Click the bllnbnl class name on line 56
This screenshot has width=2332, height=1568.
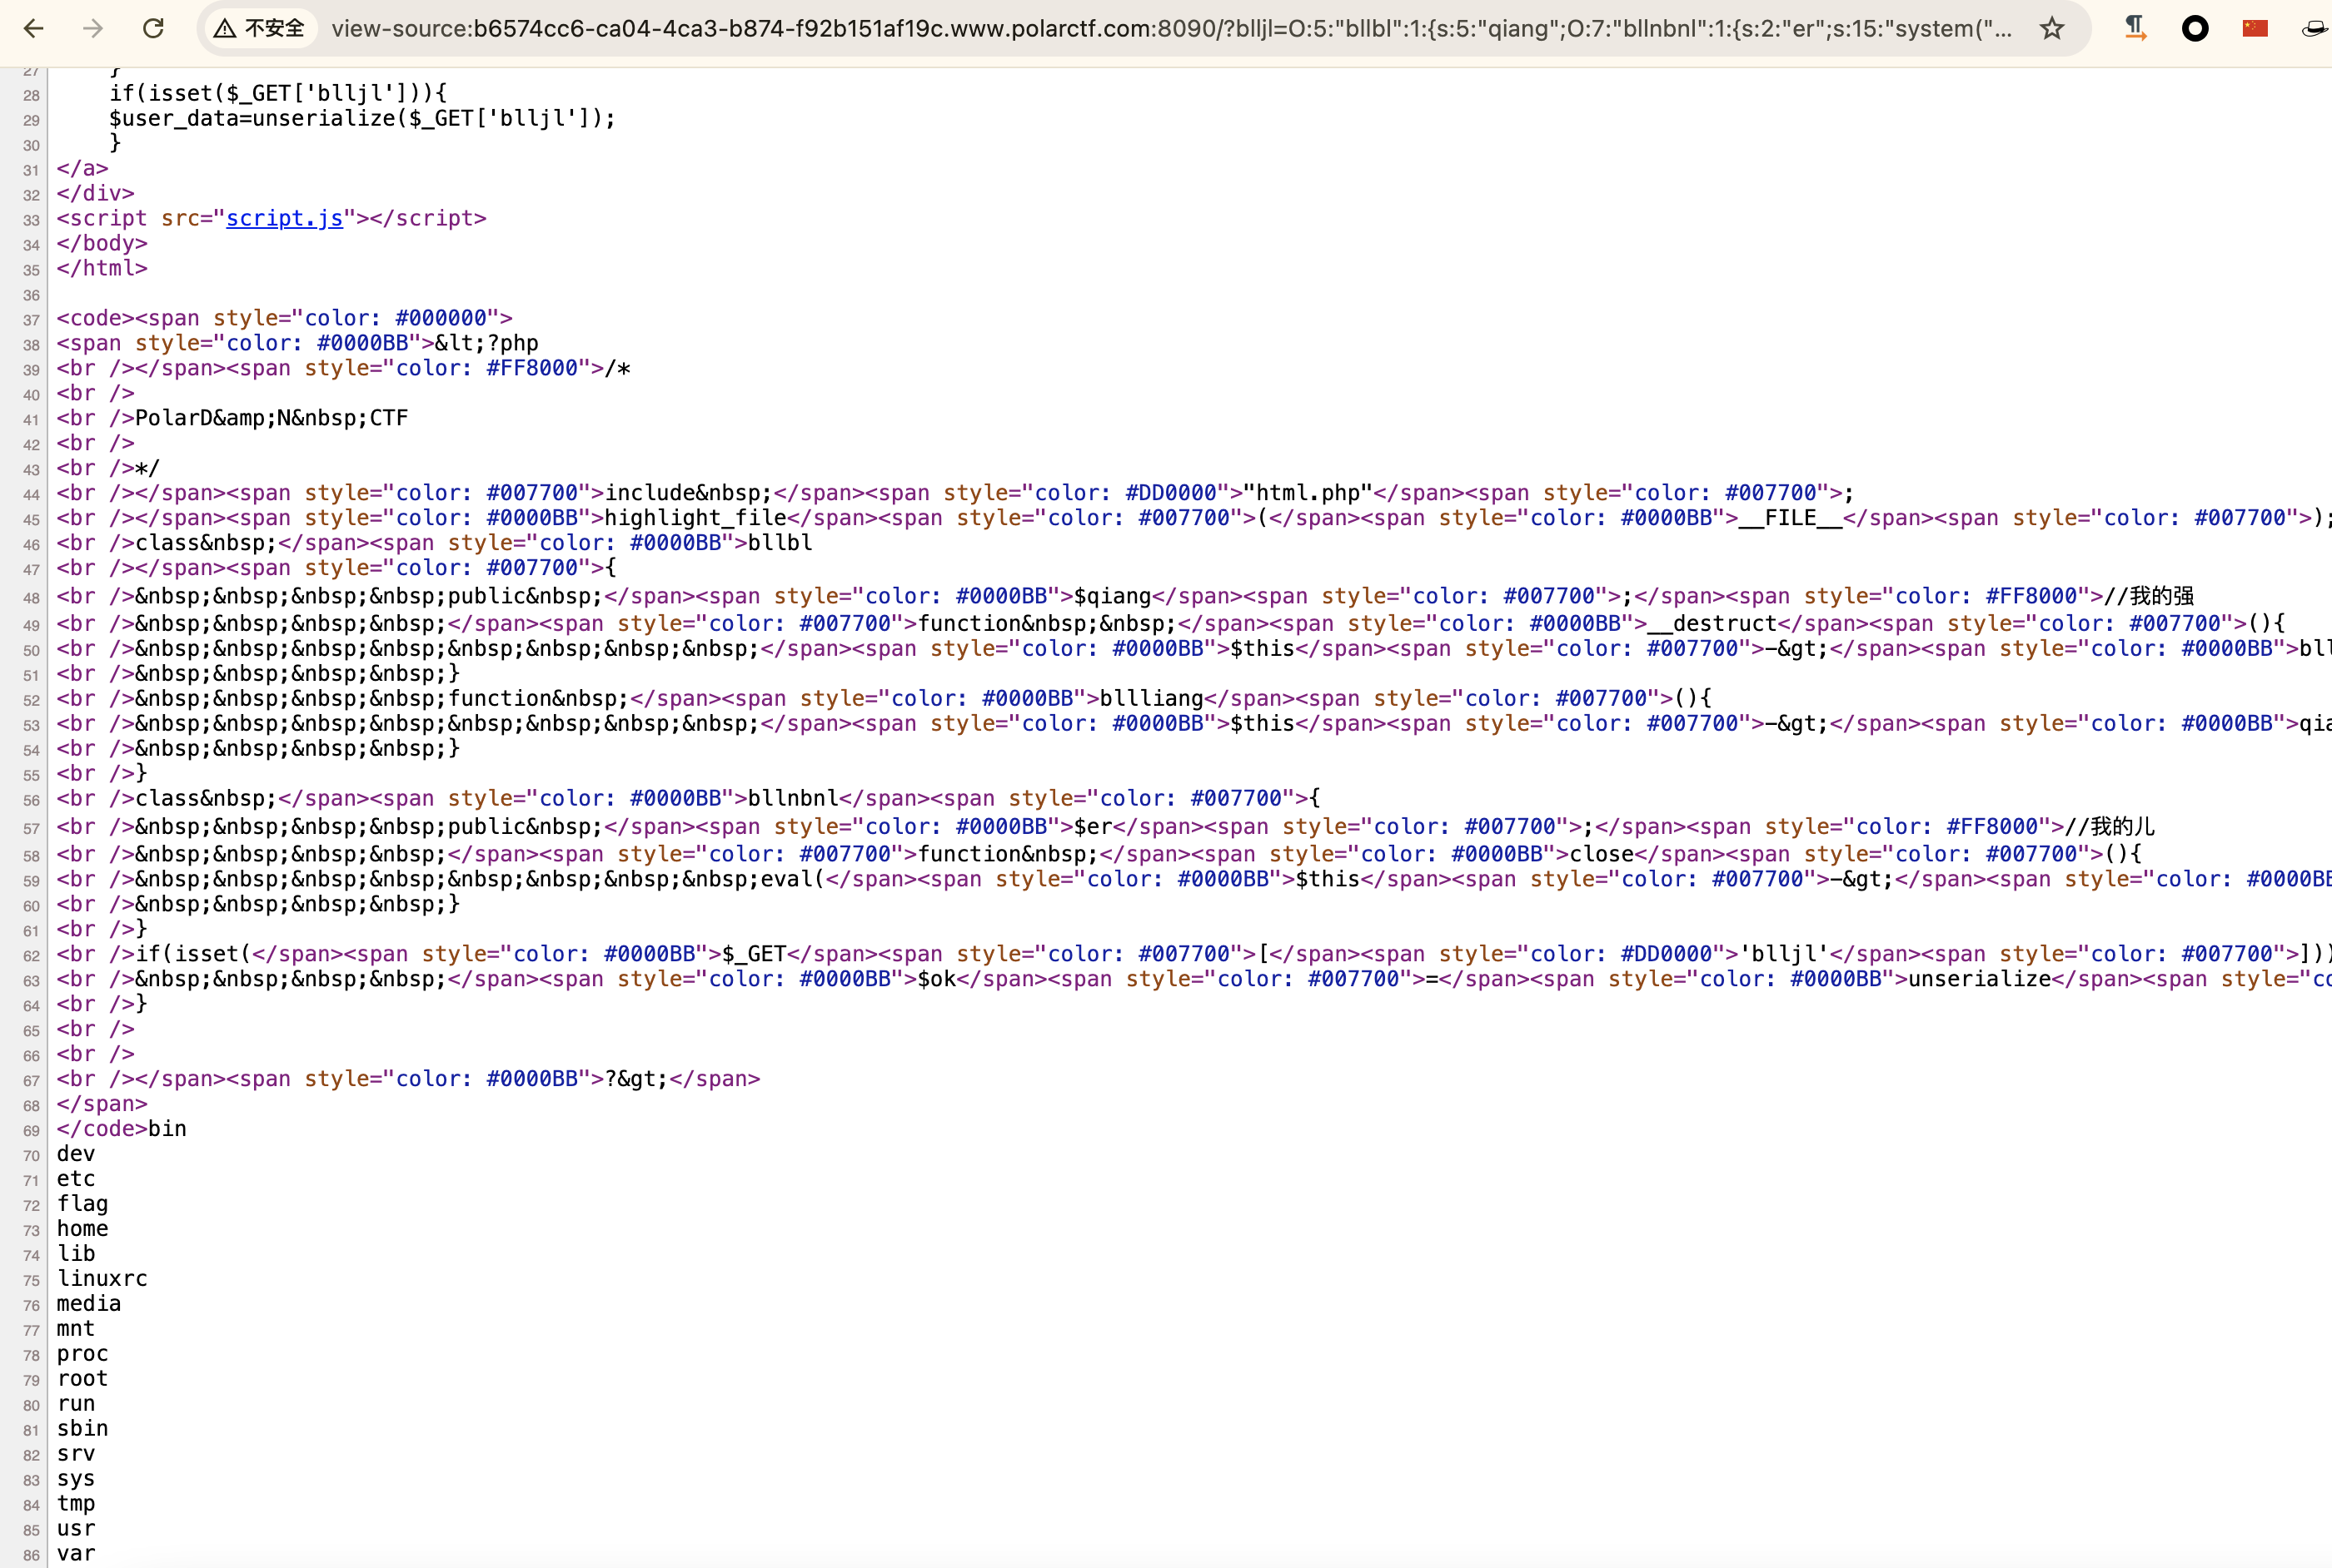point(794,798)
